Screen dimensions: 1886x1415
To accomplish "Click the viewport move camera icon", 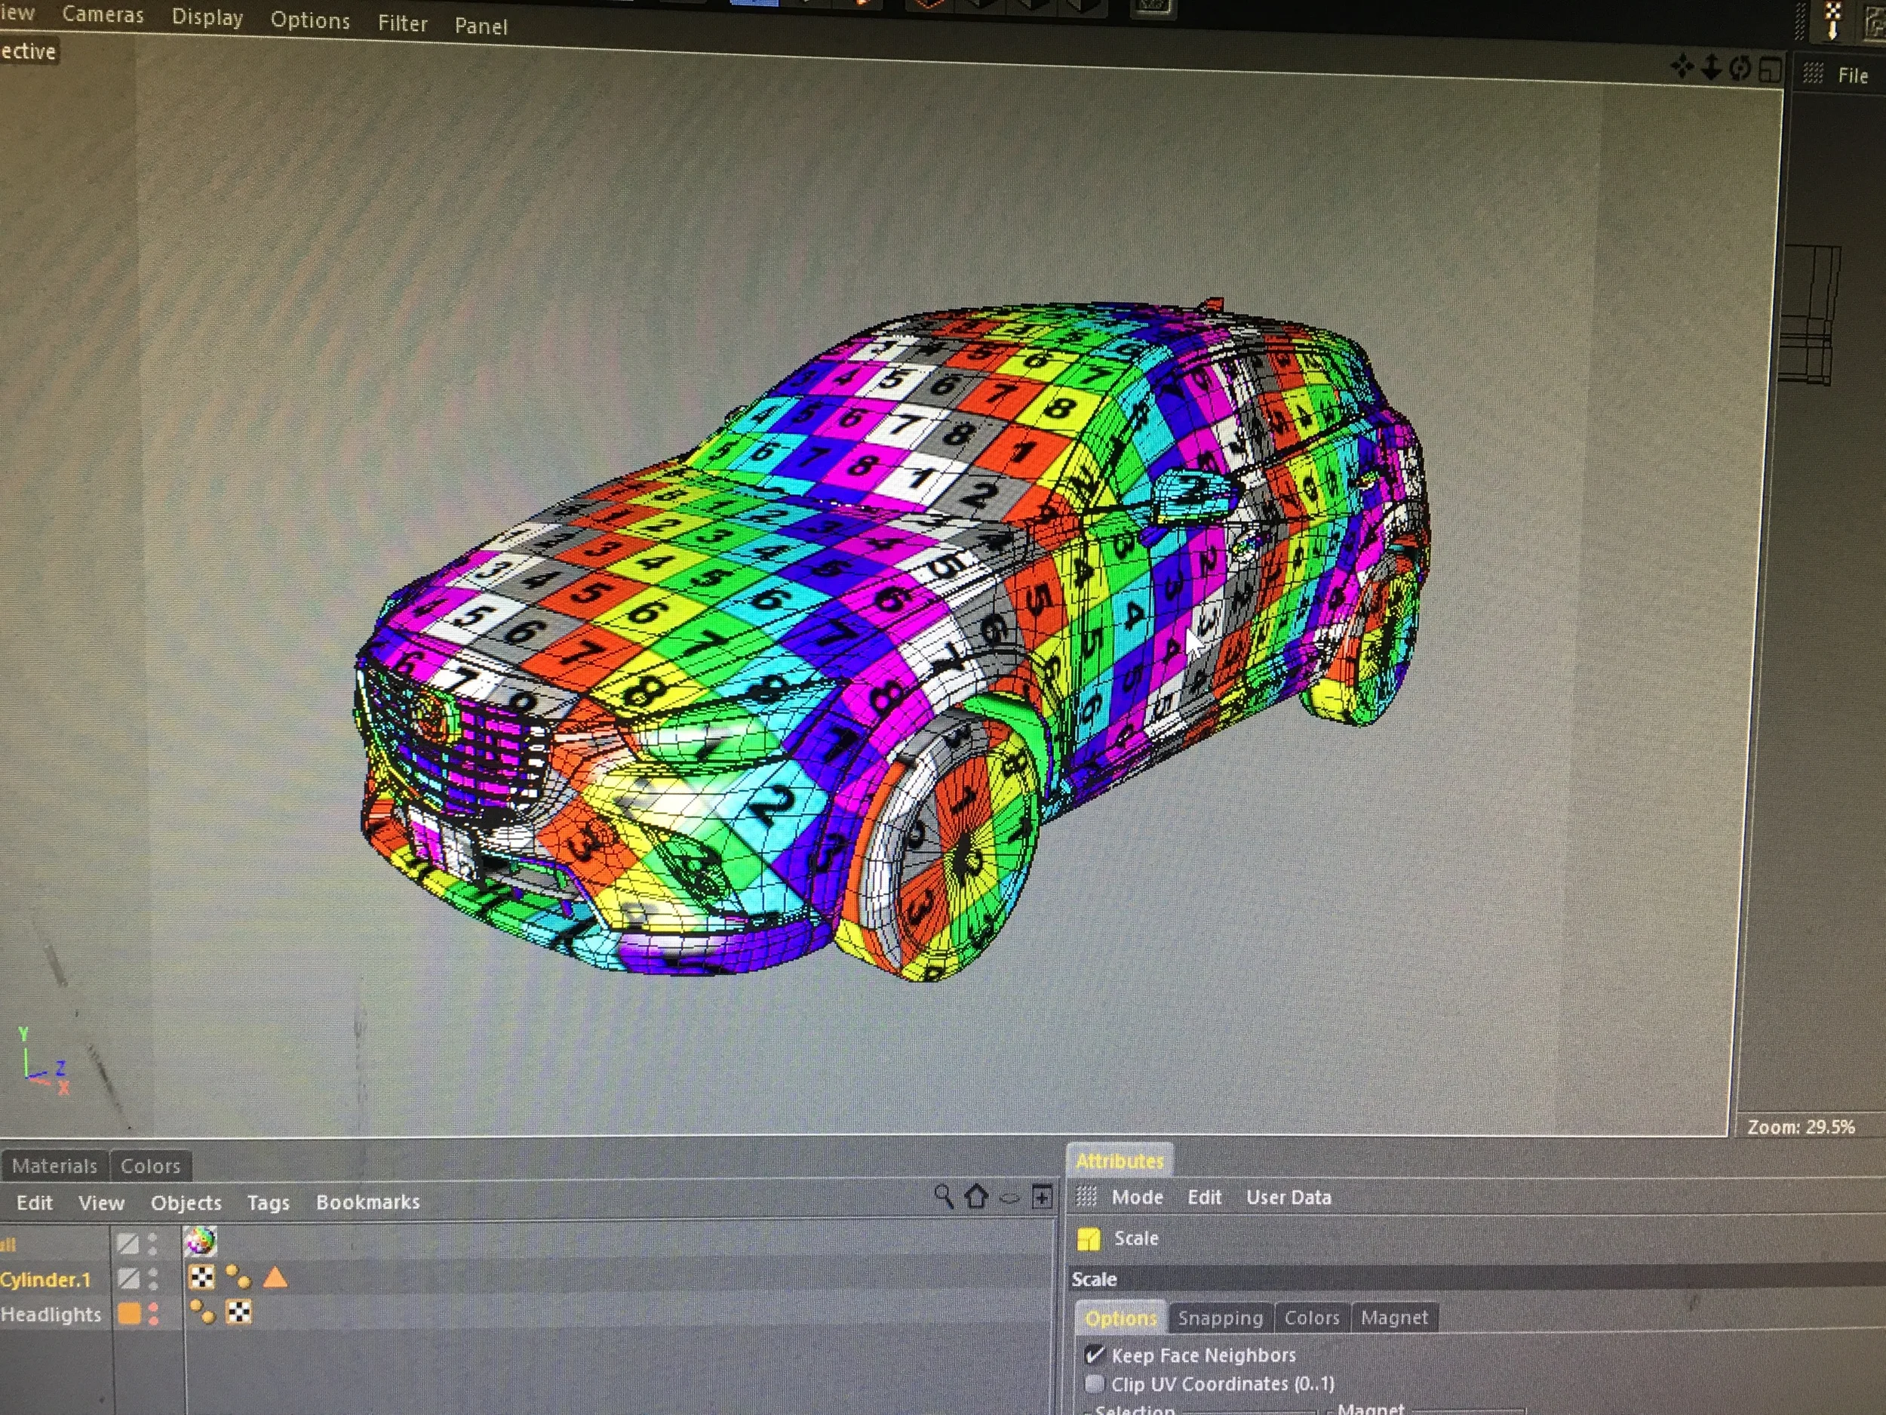I will 1682,66.
